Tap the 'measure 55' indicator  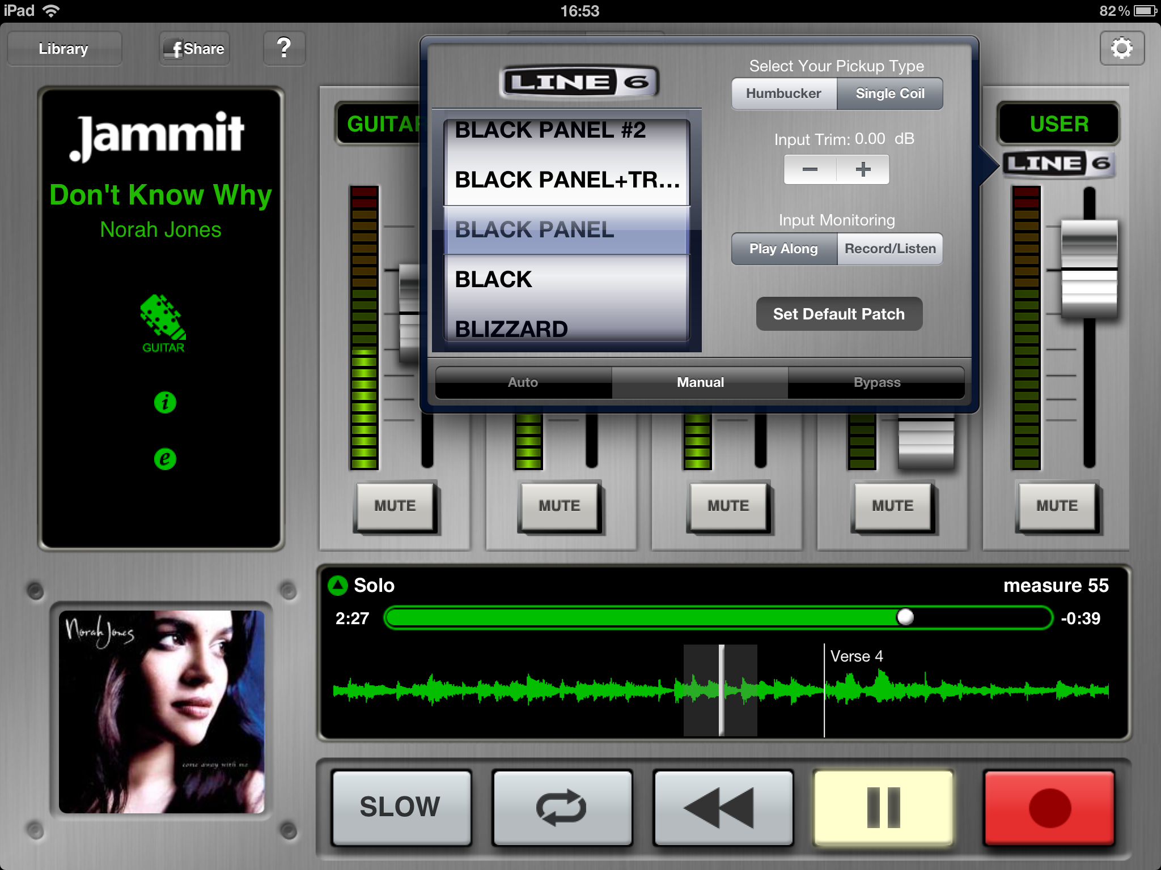(x=1056, y=586)
